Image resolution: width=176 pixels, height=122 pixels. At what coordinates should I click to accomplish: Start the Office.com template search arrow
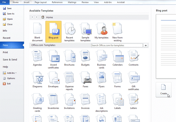click(x=146, y=45)
